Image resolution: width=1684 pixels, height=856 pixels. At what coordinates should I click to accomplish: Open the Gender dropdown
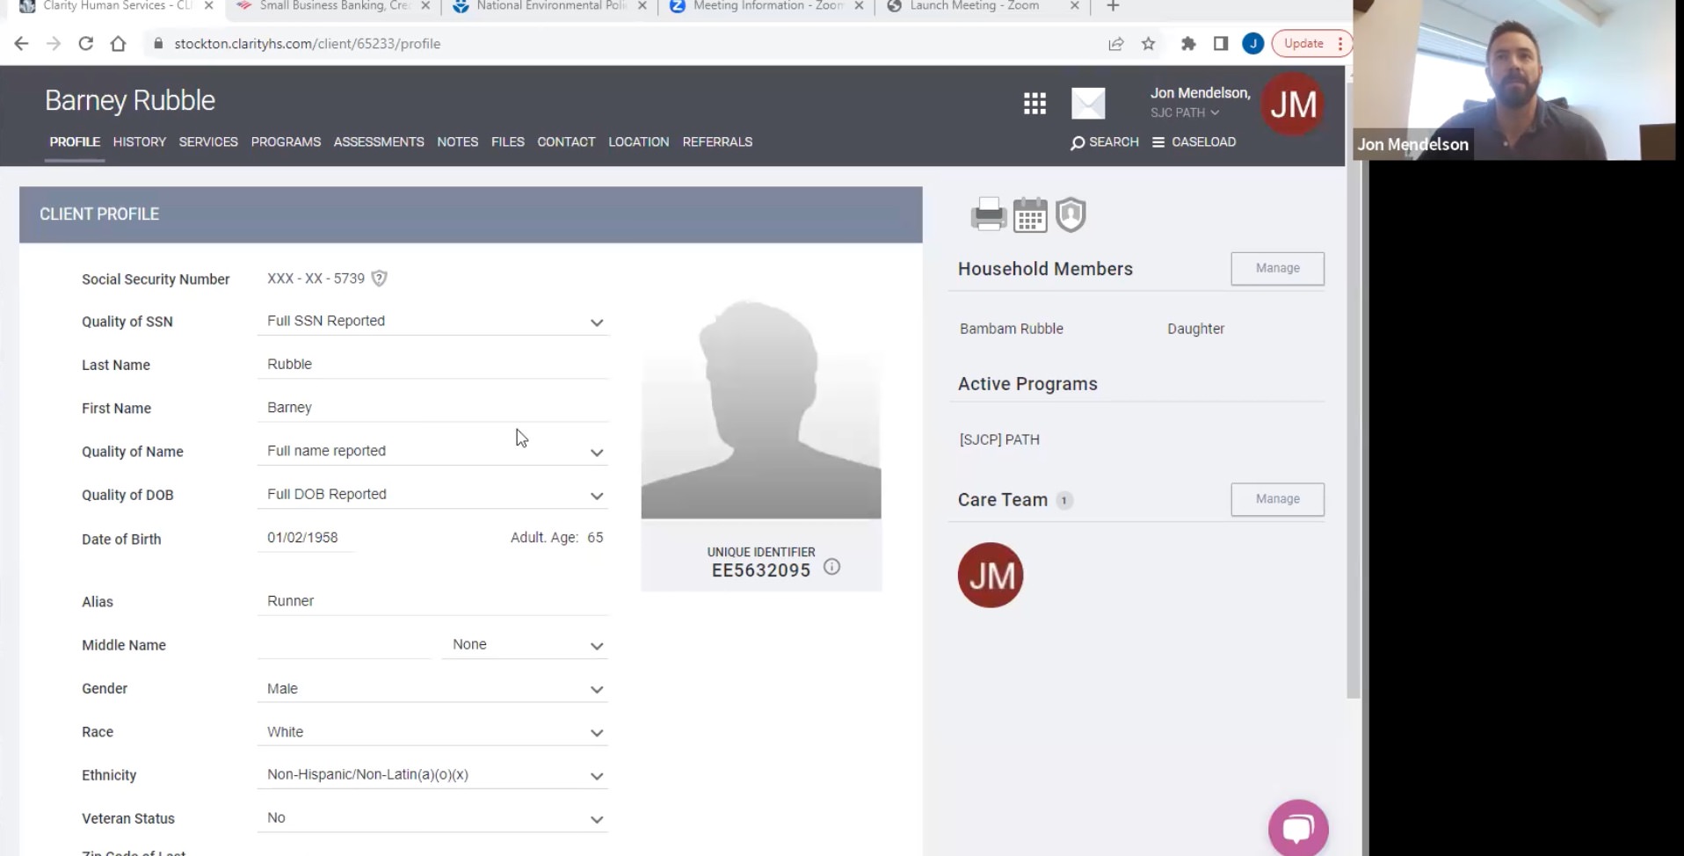coord(432,688)
